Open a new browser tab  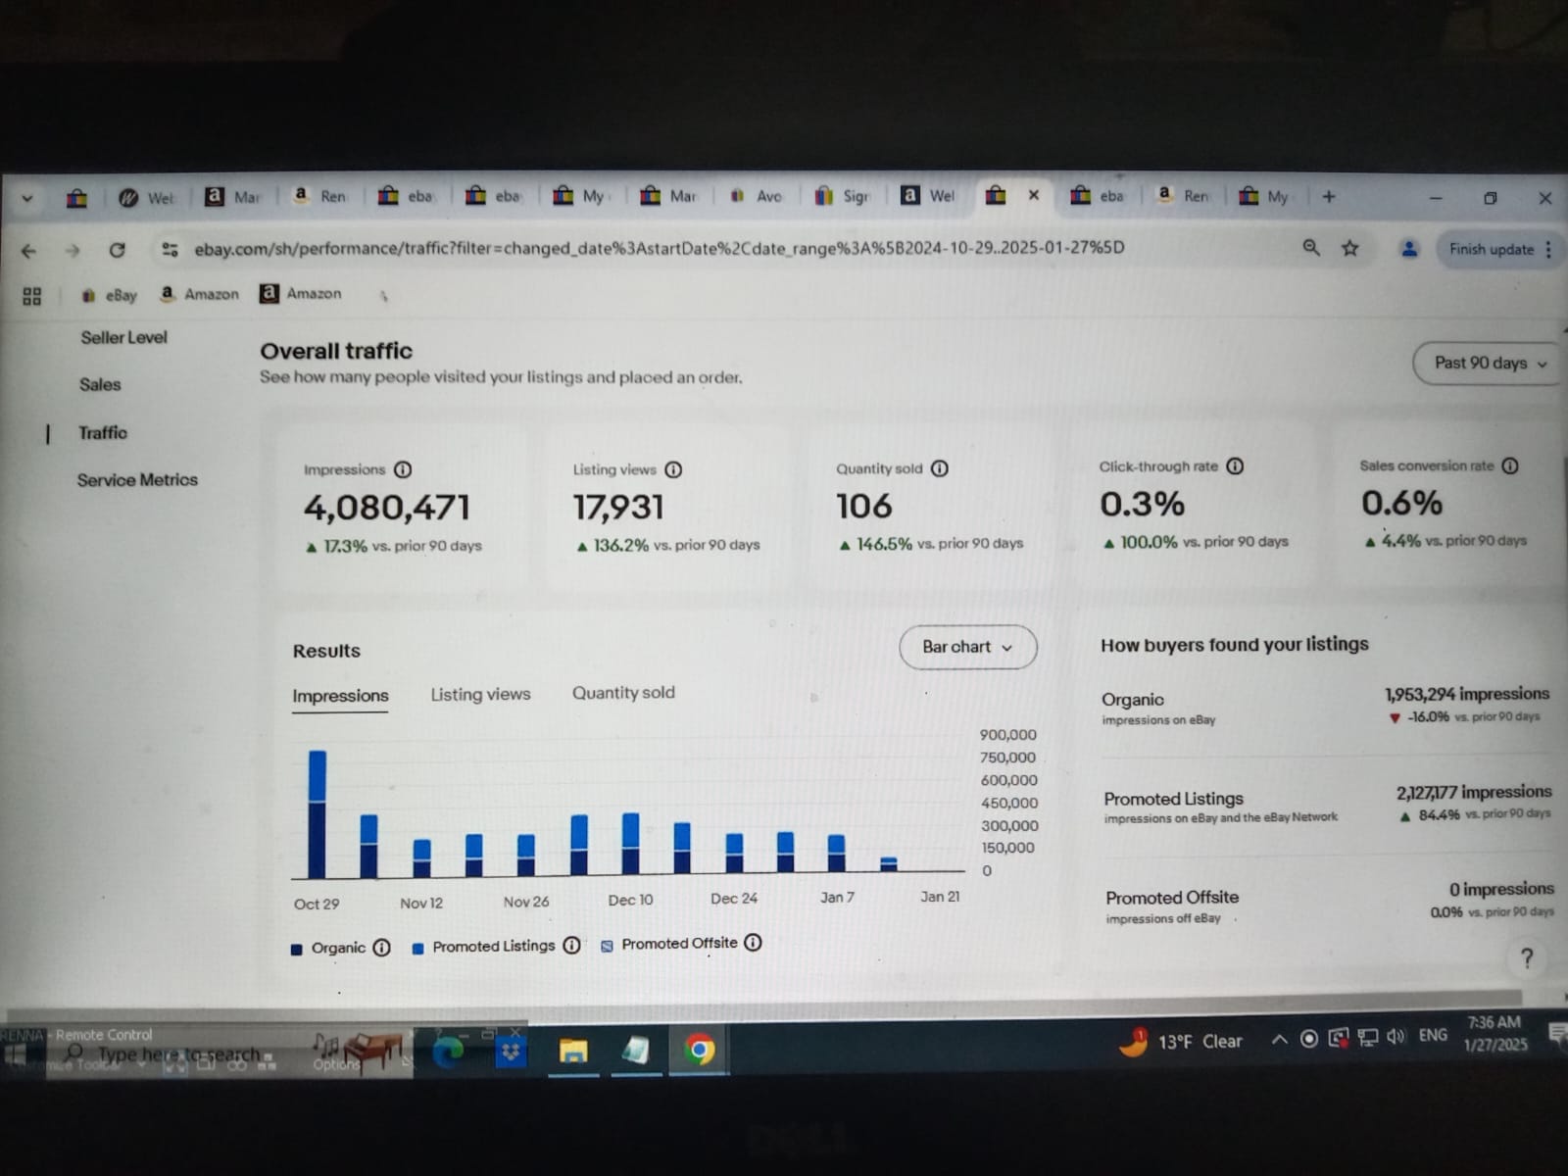(x=1328, y=196)
